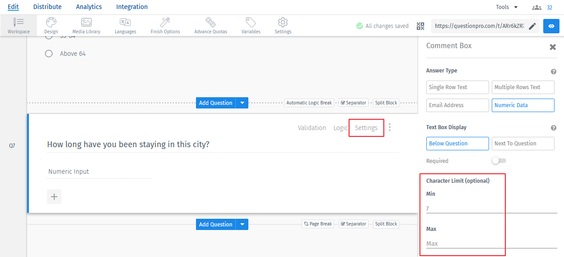Open the Q7 Settings link
The image size is (564, 257).
pyautogui.click(x=366, y=128)
